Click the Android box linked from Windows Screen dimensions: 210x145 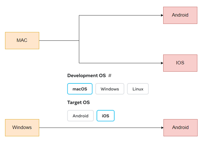180,128
